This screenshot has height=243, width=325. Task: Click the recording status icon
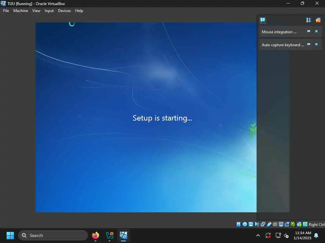287,224
